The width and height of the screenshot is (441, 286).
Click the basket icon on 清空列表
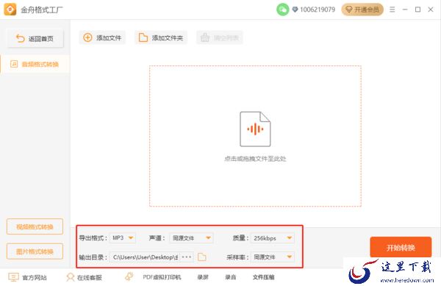pyautogui.click(x=205, y=37)
